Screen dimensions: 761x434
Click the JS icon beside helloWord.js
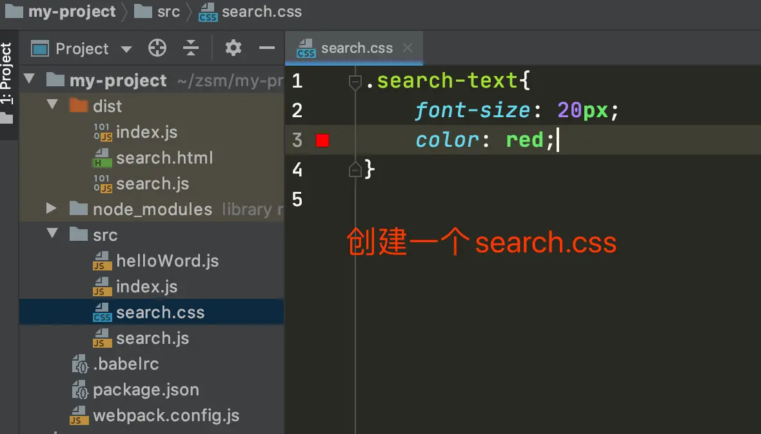[x=102, y=261]
